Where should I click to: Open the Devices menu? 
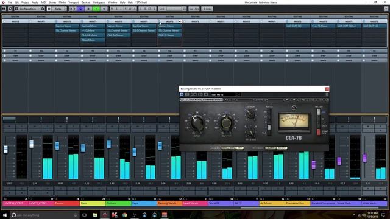[85, 2]
